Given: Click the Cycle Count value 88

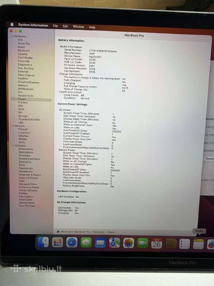Looking at the screenshot, I should pyautogui.click(x=82, y=95).
